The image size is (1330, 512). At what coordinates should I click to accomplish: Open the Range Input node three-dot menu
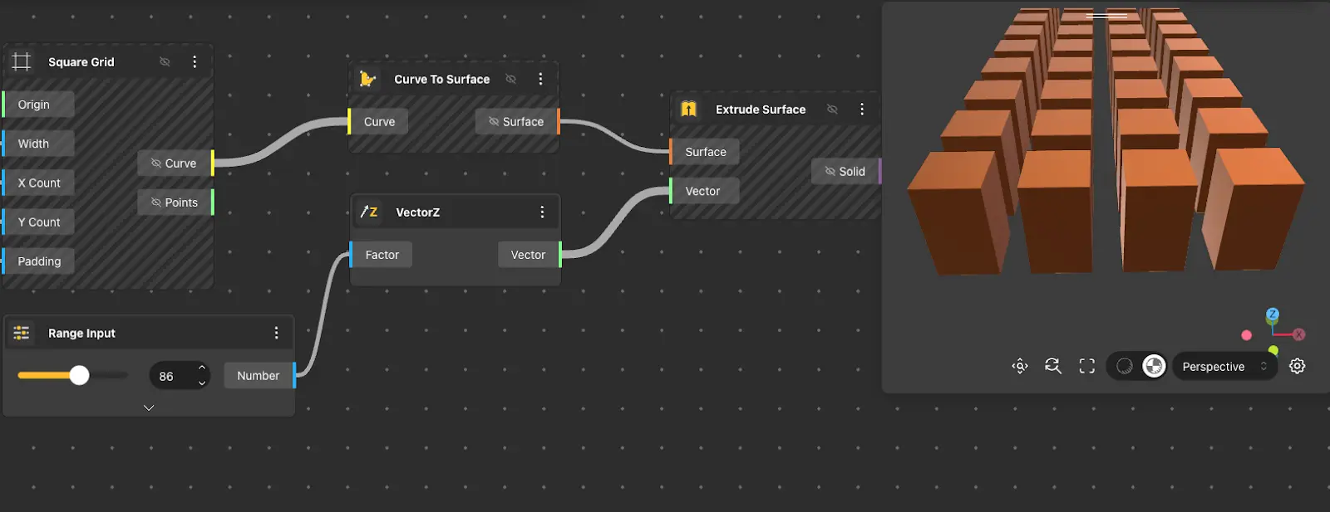(x=276, y=333)
